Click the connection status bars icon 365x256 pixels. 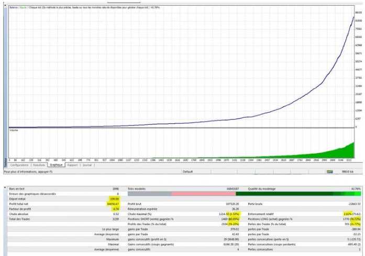point(331,171)
